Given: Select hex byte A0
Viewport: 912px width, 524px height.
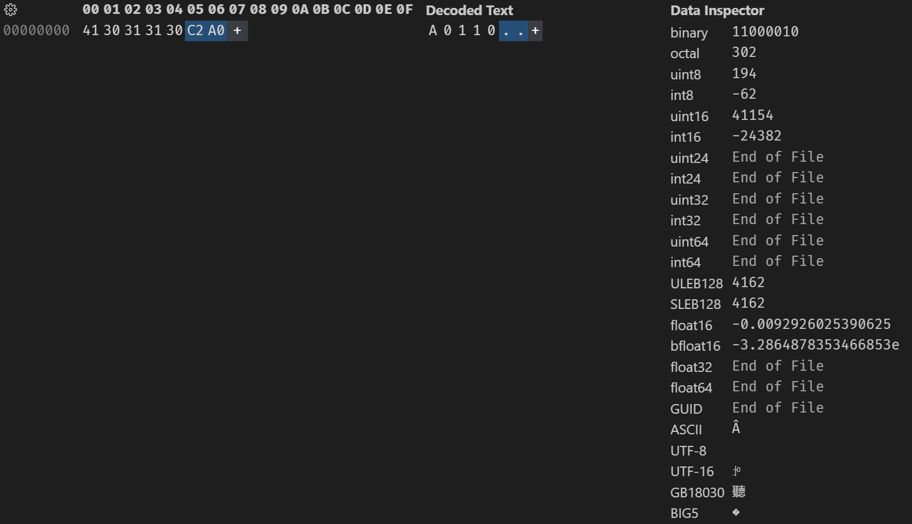Looking at the screenshot, I should pos(216,30).
